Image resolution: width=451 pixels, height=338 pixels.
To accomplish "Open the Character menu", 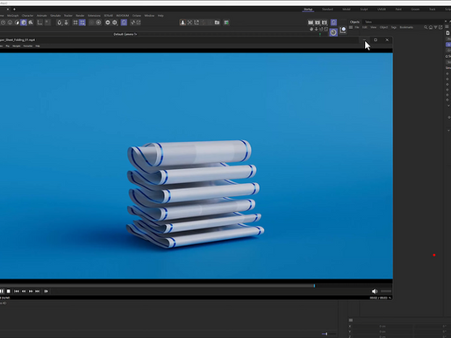I will click(x=28, y=16).
